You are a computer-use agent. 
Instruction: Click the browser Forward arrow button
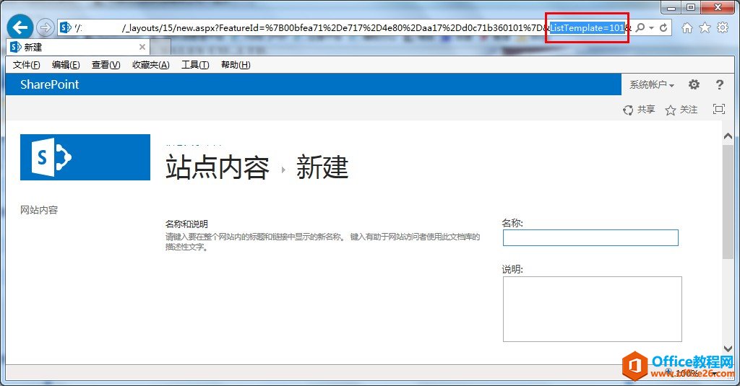click(x=46, y=28)
